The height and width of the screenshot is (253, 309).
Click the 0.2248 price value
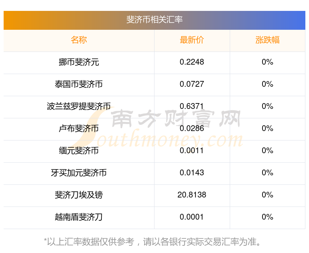[192, 62]
